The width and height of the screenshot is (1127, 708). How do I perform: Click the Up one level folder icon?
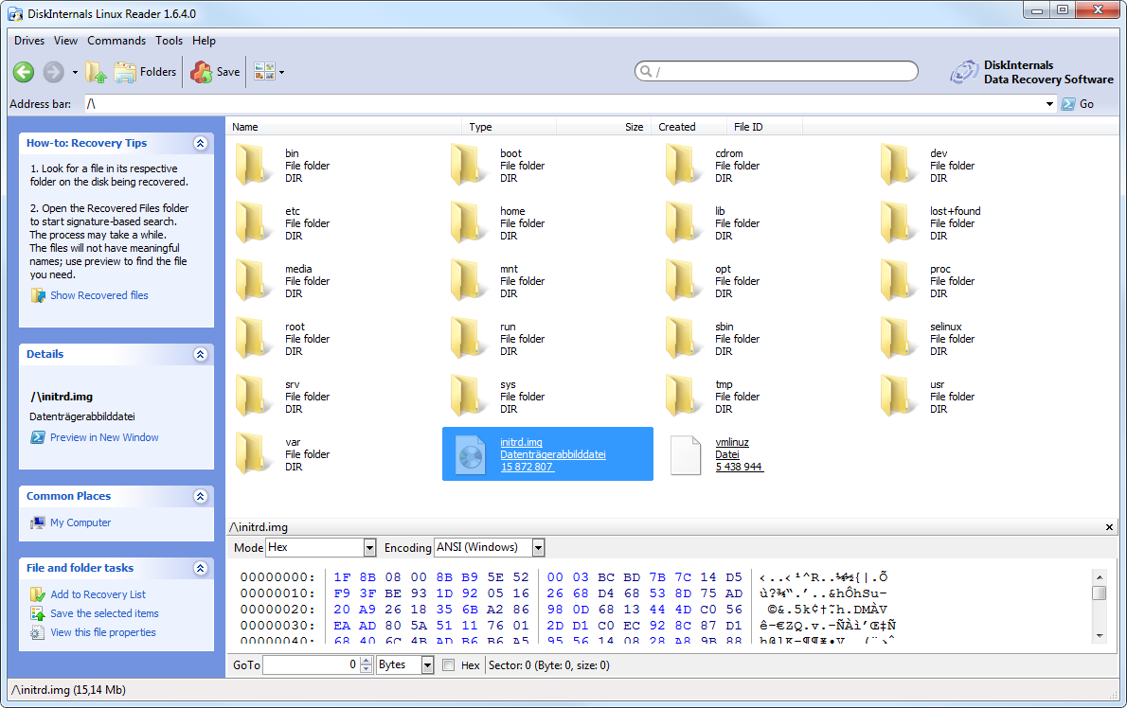96,72
